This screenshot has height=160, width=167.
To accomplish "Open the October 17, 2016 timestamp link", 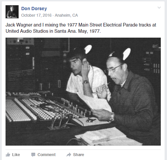I will point(36,15).
